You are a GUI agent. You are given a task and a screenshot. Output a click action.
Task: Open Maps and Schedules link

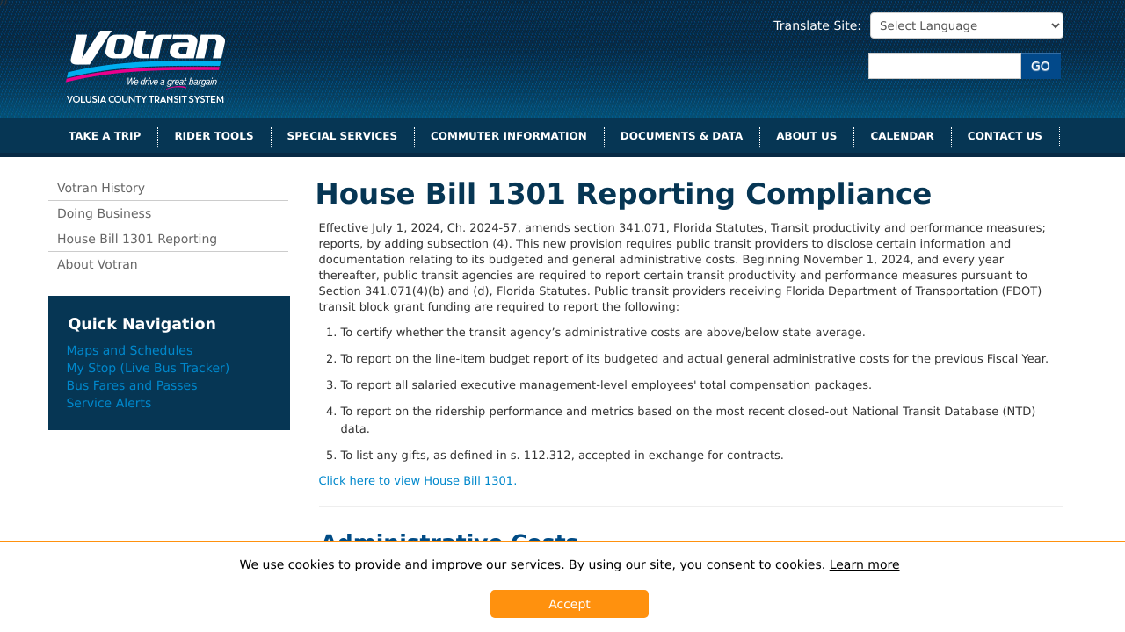point(129,349)
